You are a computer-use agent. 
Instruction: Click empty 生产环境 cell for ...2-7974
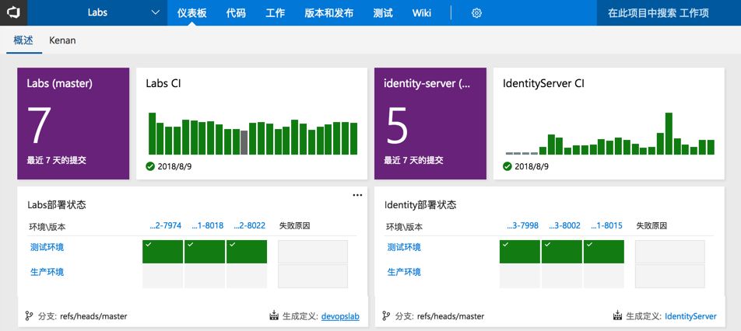tap(163, 277)
